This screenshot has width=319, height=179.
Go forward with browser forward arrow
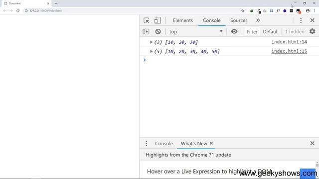11,11
